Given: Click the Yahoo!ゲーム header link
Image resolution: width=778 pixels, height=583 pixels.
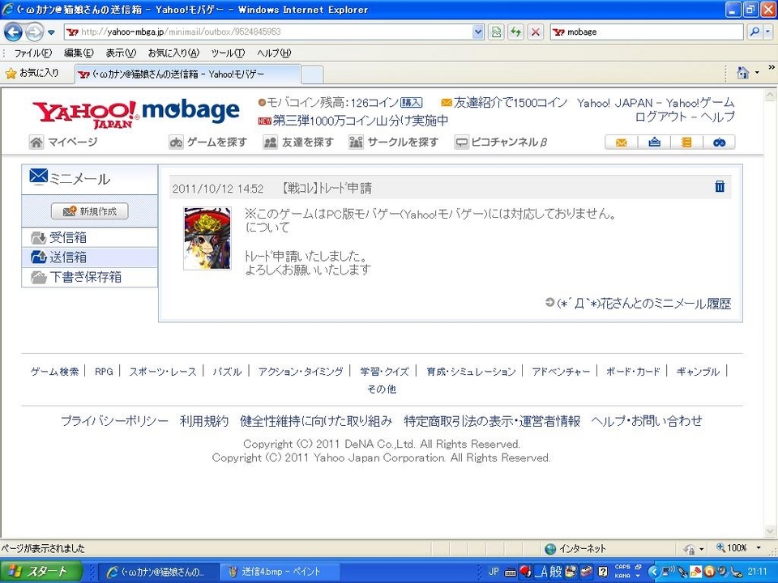Looking at the screenshot, I should click(x=700, y=103).
